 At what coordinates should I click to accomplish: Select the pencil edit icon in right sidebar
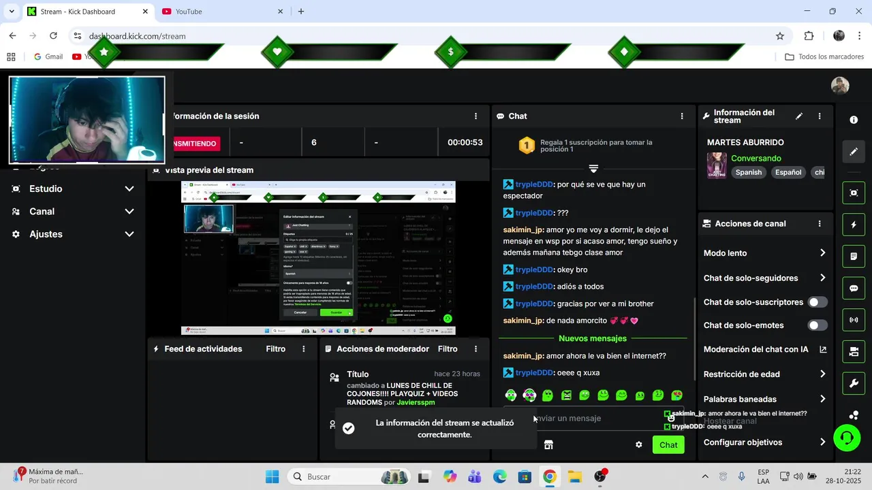coord(854,152)
